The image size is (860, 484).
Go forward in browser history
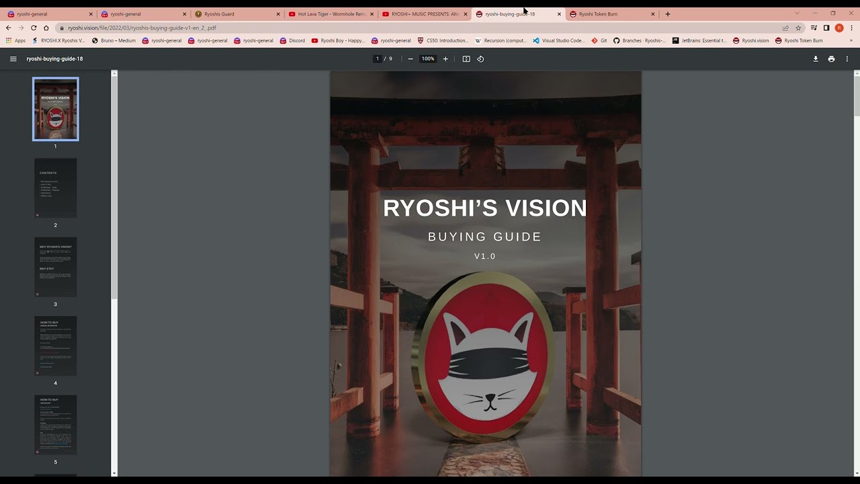coord(21,28)
